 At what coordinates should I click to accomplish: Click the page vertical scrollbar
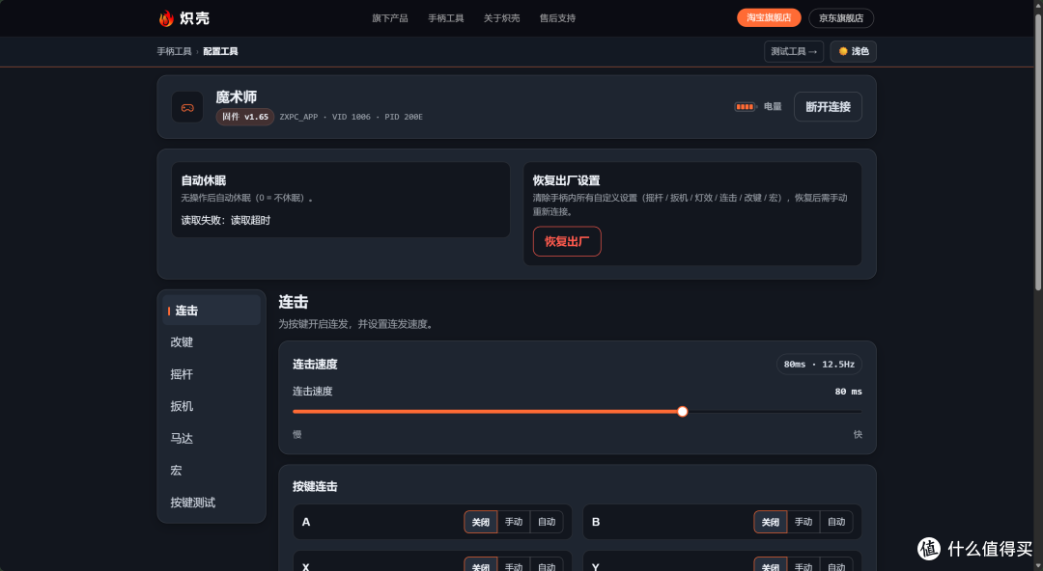[1037, 151]
